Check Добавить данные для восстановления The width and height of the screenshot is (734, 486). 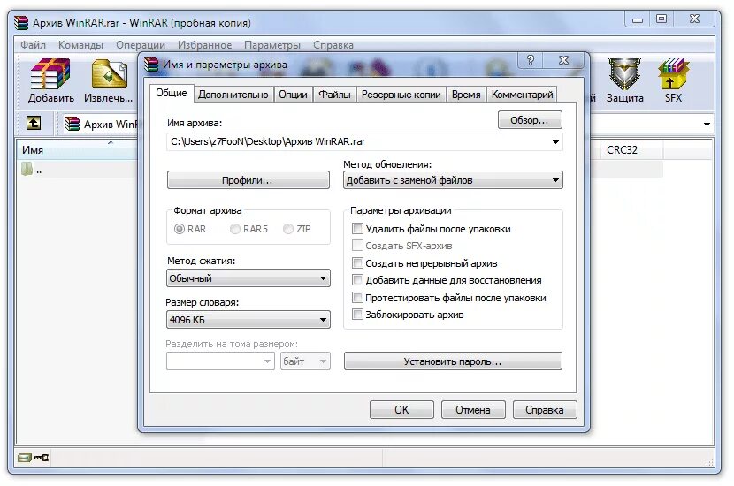(357, 280)
